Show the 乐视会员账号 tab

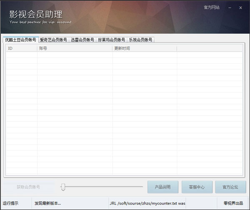click(140, 40)
